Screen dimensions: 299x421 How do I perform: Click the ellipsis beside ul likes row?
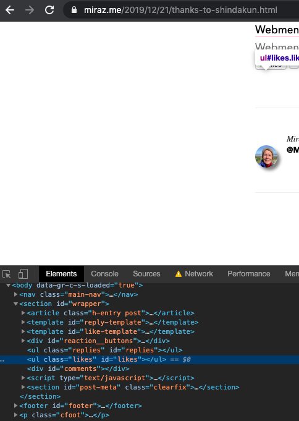(x=2, y=360)
